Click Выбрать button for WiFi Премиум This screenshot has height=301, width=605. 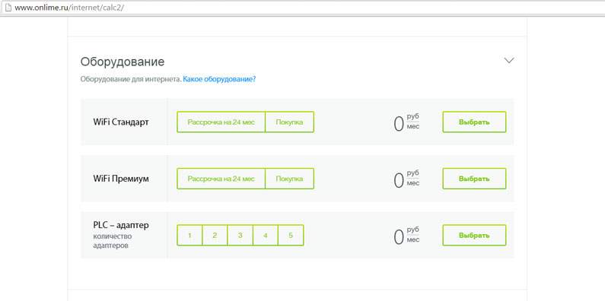coord(474,179)
